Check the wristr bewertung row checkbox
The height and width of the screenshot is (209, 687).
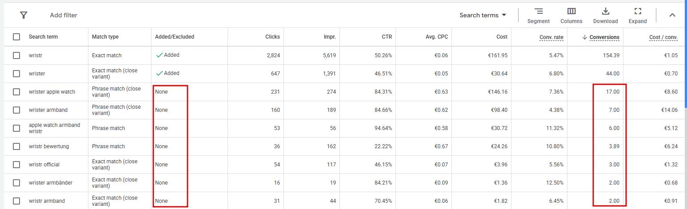pos(16,146)
